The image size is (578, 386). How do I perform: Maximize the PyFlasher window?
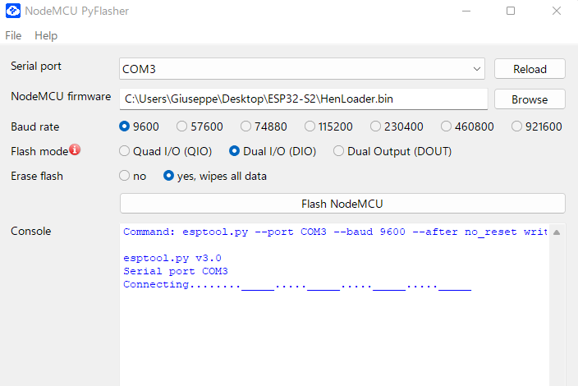click(511, 11)
